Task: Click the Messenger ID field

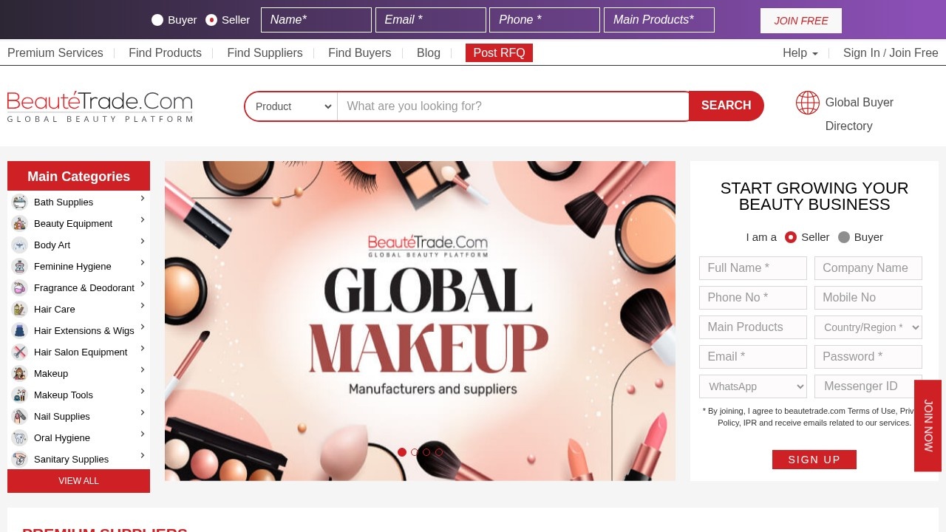Action: 868,386
